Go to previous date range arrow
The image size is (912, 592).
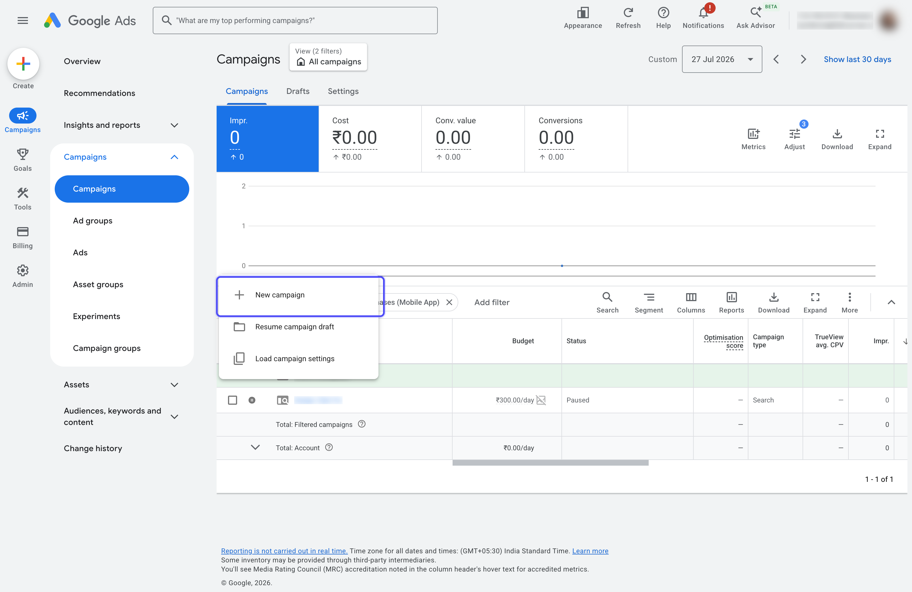click(x=776, y=59)
